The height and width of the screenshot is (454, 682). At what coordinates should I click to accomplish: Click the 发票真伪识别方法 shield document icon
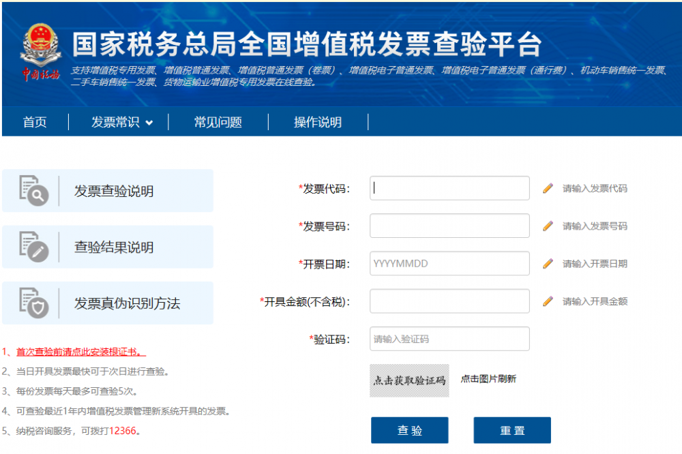pyautogui.click(x=33, y=303)
